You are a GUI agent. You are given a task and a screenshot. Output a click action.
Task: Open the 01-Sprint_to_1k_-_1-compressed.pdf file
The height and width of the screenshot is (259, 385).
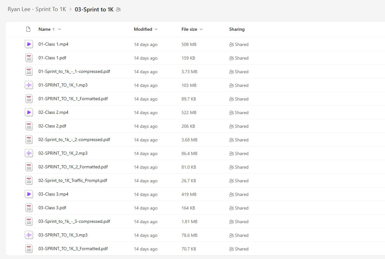coord(74,72)
